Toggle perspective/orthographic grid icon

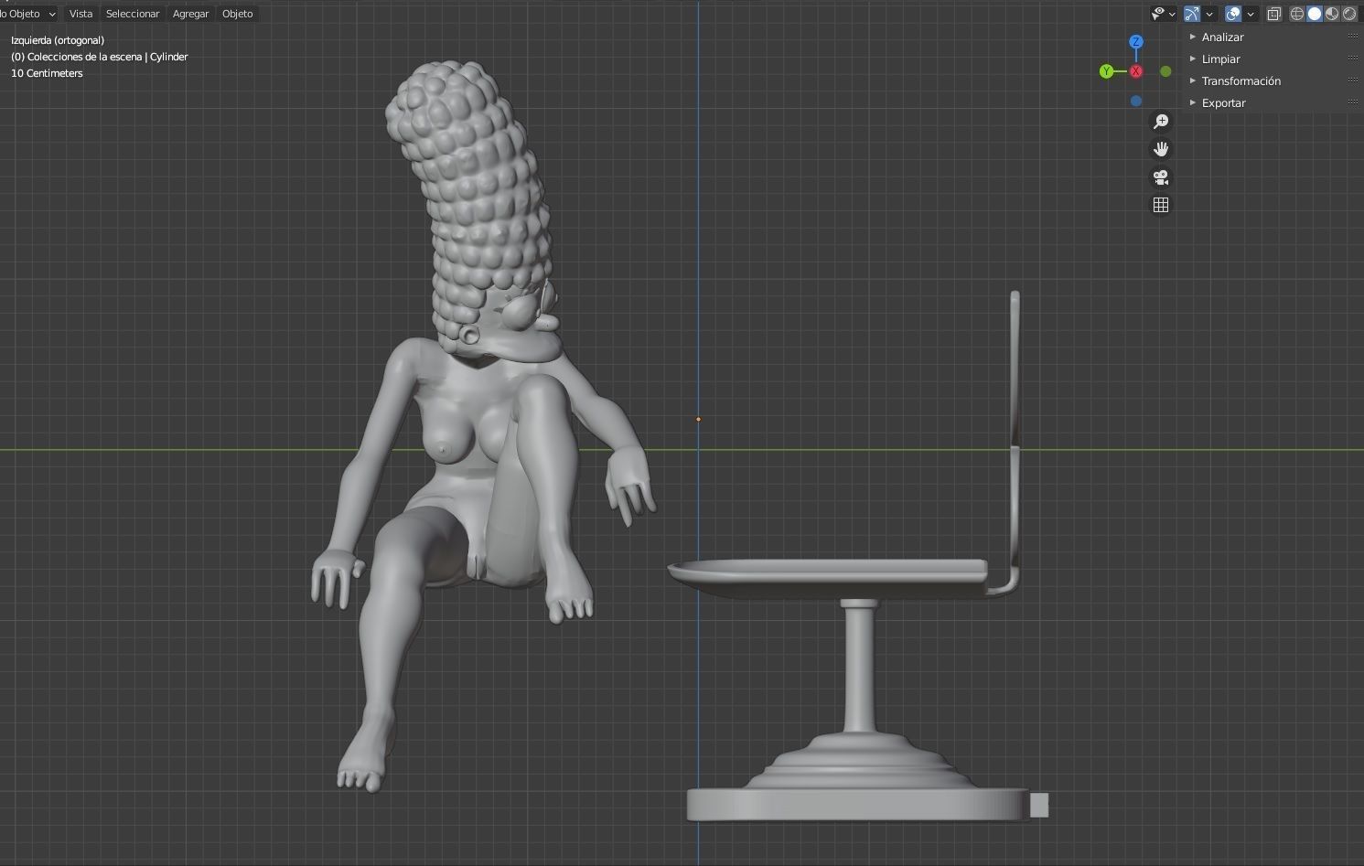click(x=1161, y=205)
